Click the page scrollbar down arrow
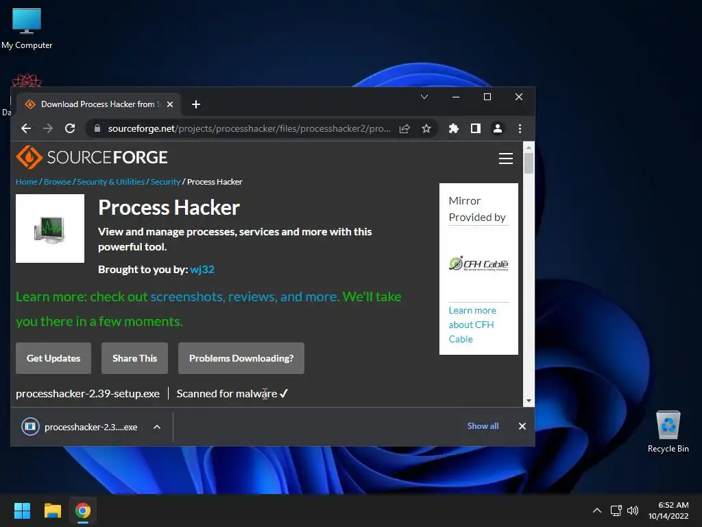The width and height of the screenshot is (702, 527). pyautogui.click(x=529, y=401)
